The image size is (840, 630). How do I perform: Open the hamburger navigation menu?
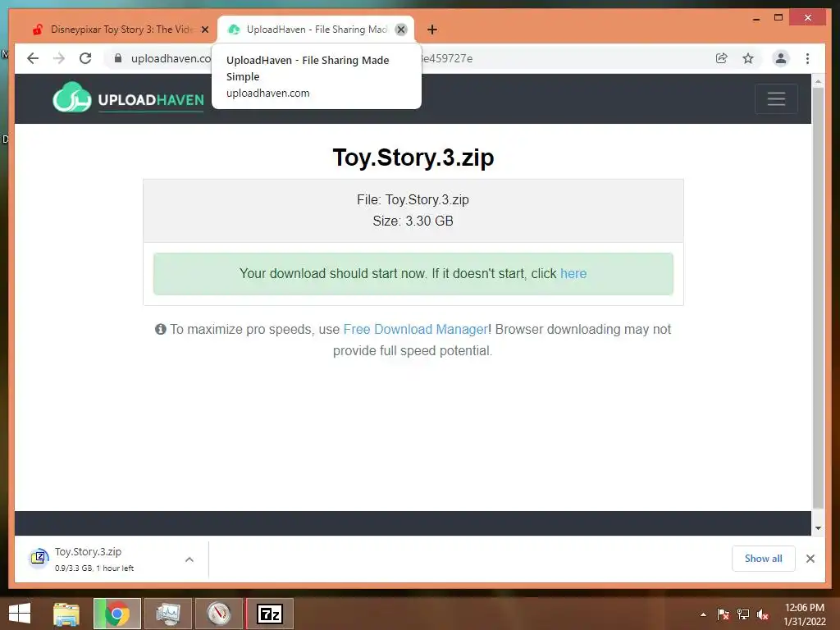coord(776,98)
